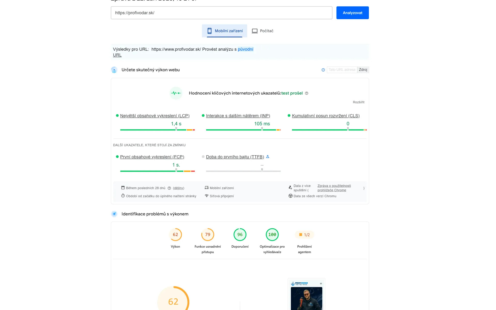Click the Core Web Vitals pulse icon
This screenshot has height=310, width=496.
[x=176, y=93]
